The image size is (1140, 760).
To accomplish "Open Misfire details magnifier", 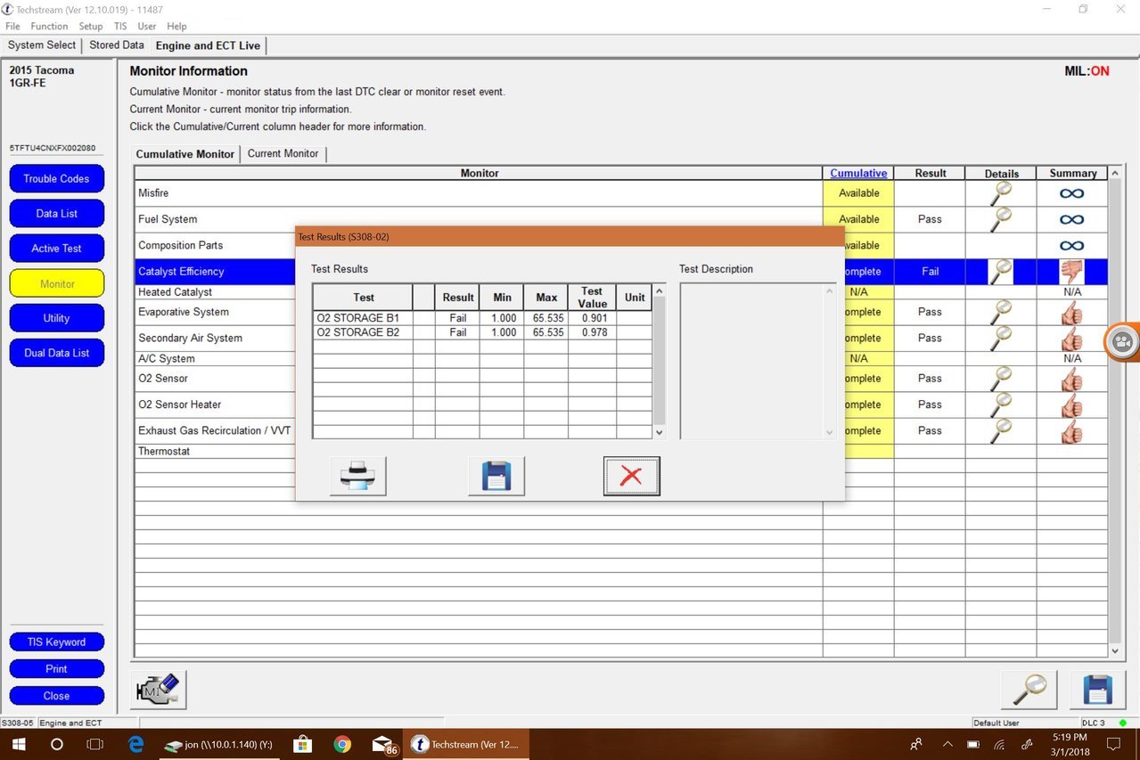I will pyautogui.click(x=1001, y=193).
